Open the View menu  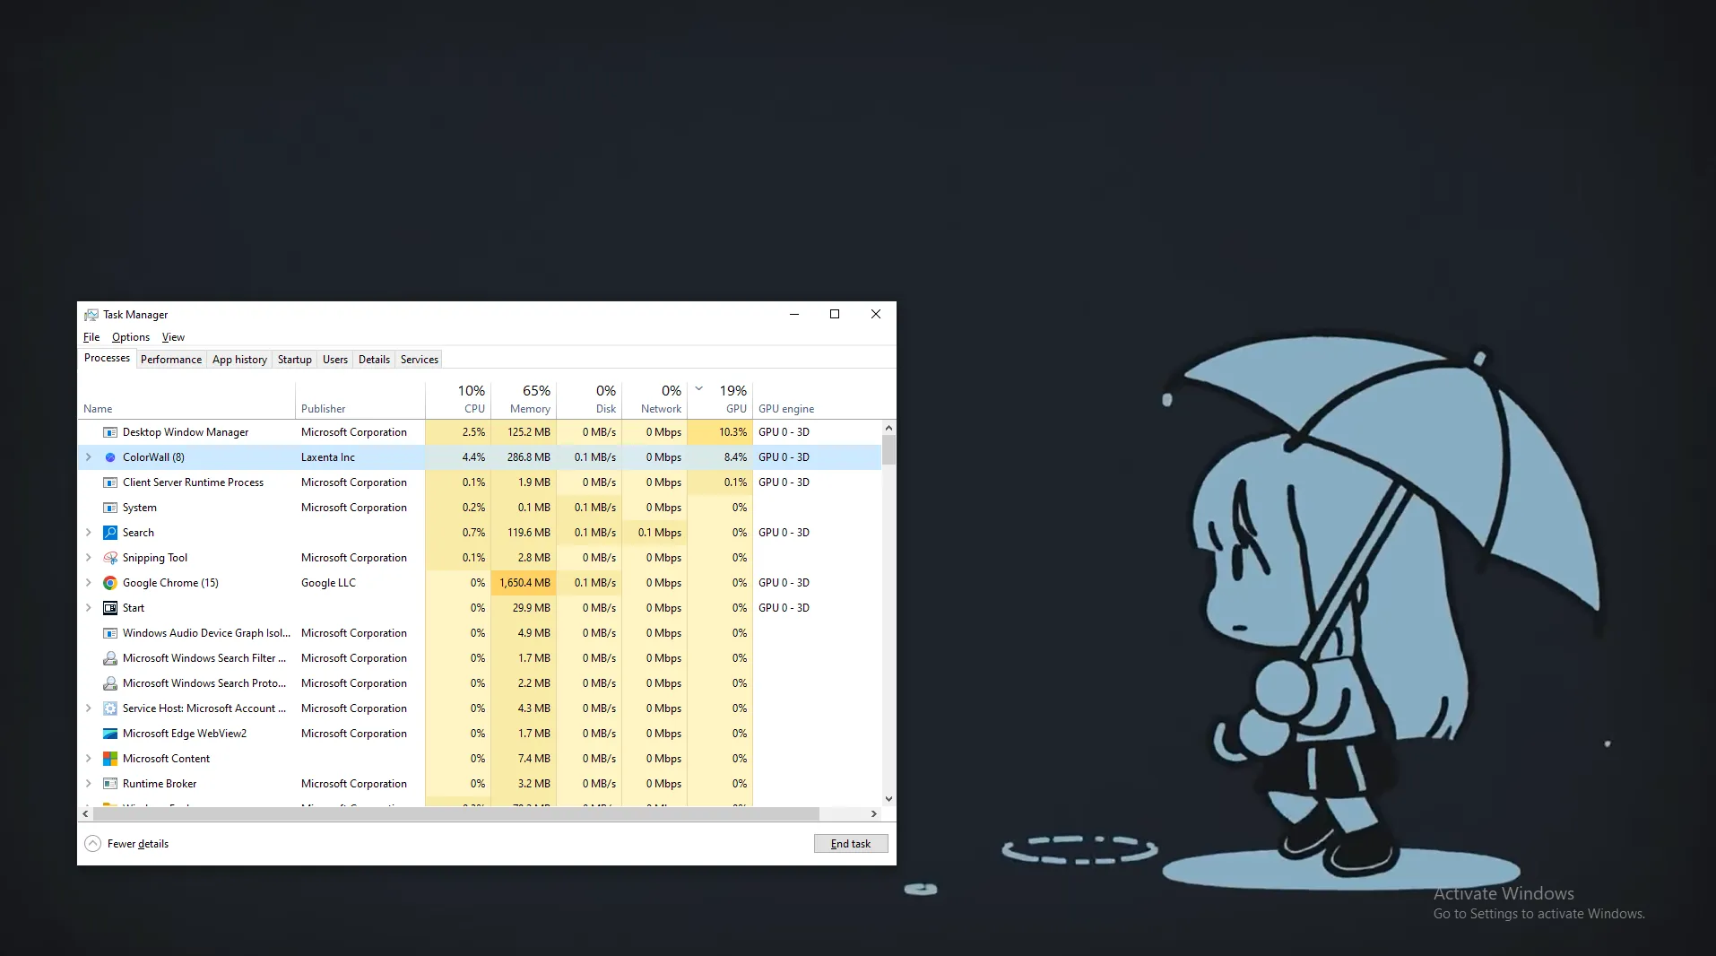[x=173, y=337]
